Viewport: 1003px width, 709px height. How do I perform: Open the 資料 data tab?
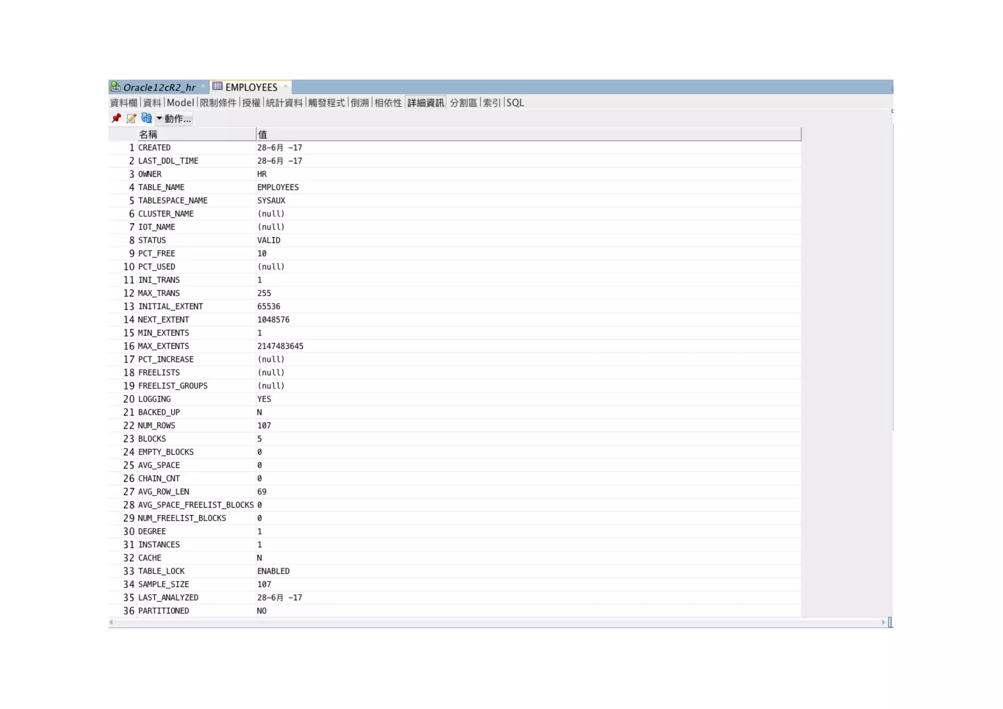click(x=152, y=102)
